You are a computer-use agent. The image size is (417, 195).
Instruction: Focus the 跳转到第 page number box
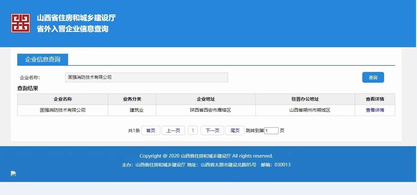coord(271,131)
